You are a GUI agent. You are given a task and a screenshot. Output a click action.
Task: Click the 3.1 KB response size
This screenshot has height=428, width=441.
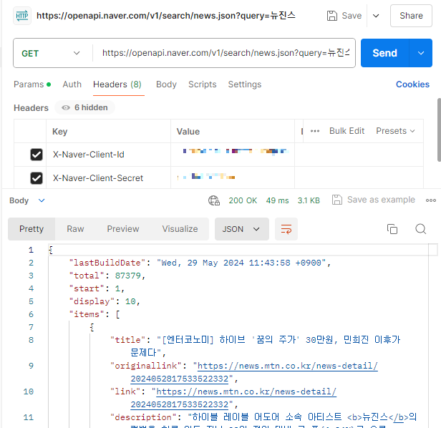(309, 200)
